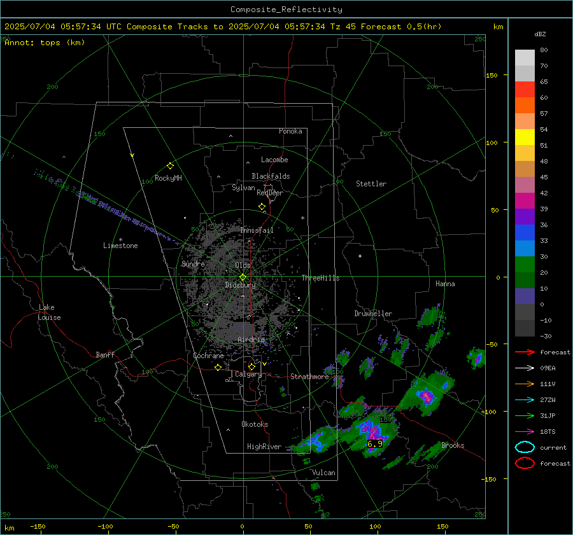Click the Hanna town label
The height and width of the screenshot is (535, 573).
coord(445,284)
